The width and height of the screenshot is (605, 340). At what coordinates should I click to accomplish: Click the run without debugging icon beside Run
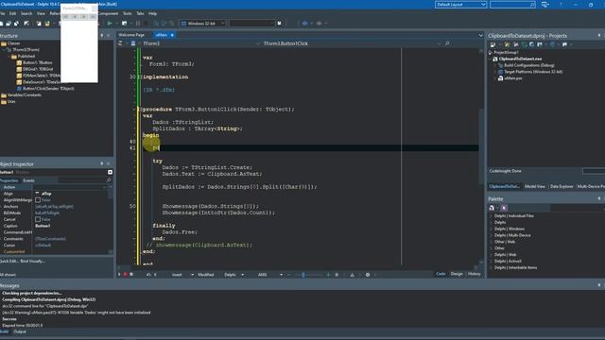pyautogui.click(x=124, y=23)
